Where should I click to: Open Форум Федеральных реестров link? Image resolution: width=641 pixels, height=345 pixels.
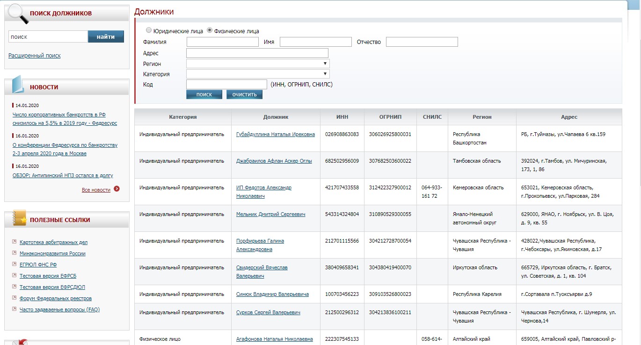[56, 298]
